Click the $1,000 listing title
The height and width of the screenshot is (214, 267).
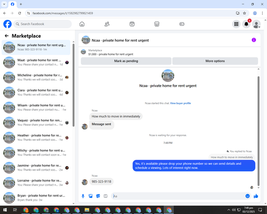(x=111, y=54)
